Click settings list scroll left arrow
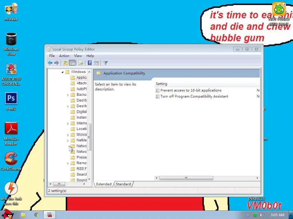The height and width of the screenshot is (219, 293). (157, 178)
